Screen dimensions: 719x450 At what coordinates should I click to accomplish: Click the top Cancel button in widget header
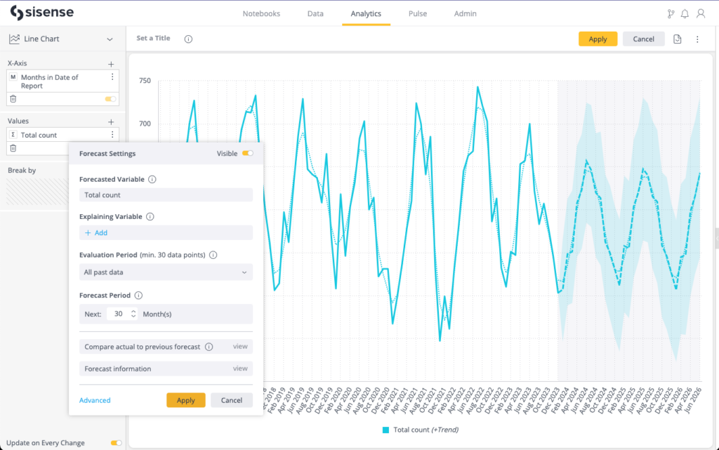[643, 39]
